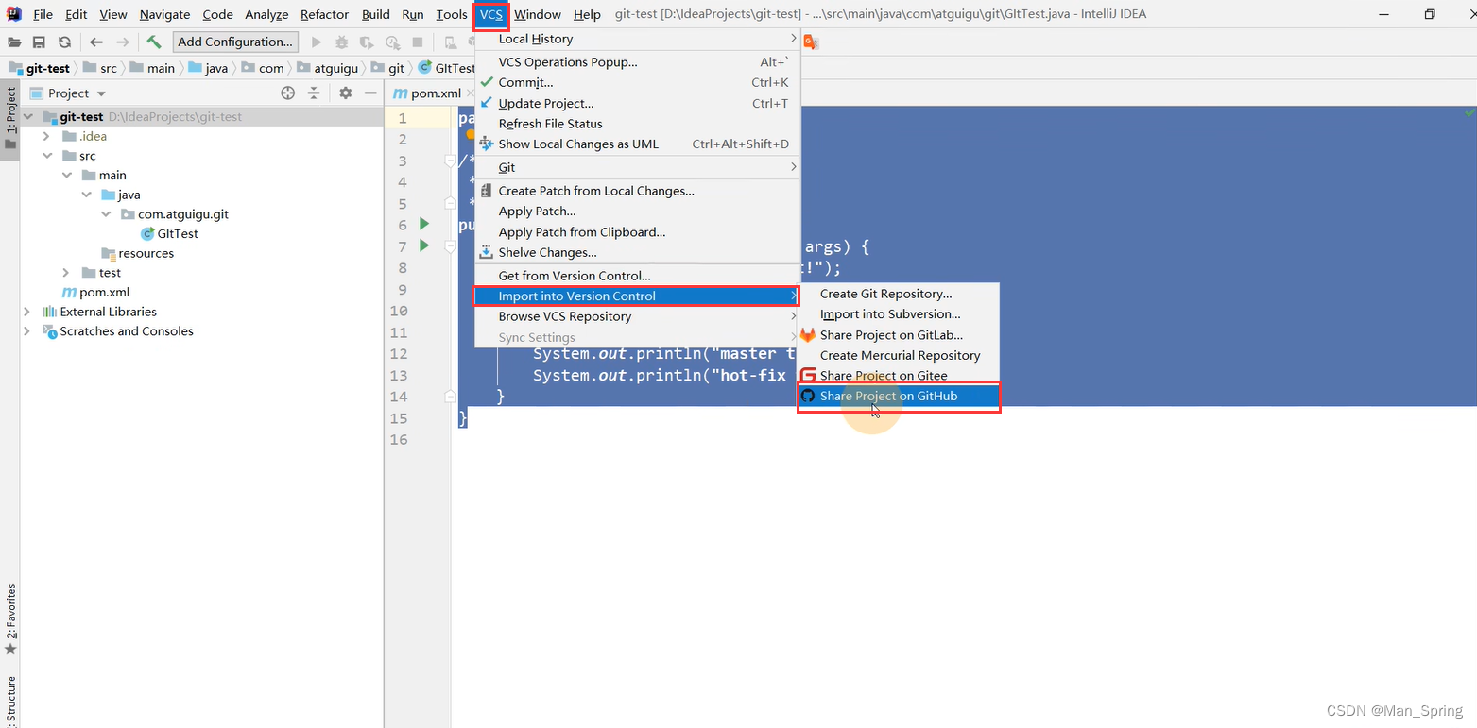Click the GitHub octocat icon
The width and height of the screenshot is (1477, 728).
808,396
